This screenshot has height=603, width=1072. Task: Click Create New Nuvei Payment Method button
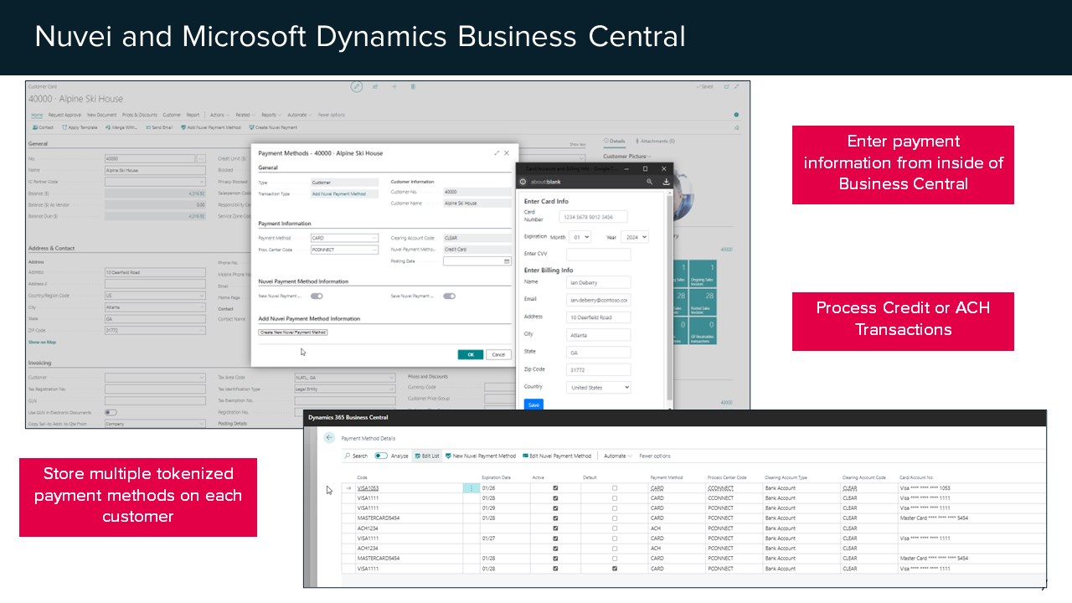(x=293, y=332)
